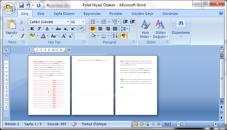Expand the Düzenleme group
Viewport: 227px width, 130px height.
[181, 31]
